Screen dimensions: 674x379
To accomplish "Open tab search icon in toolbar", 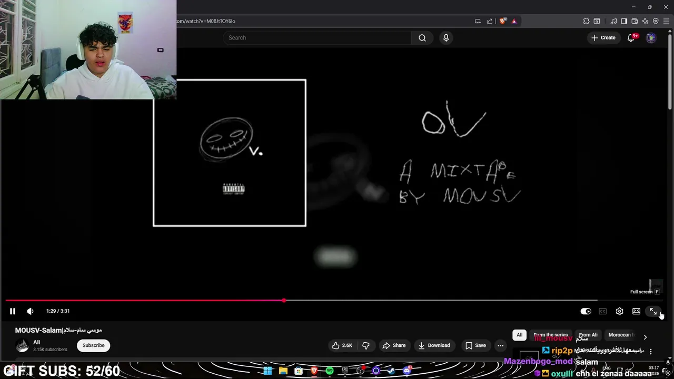I will coord(597,21).
